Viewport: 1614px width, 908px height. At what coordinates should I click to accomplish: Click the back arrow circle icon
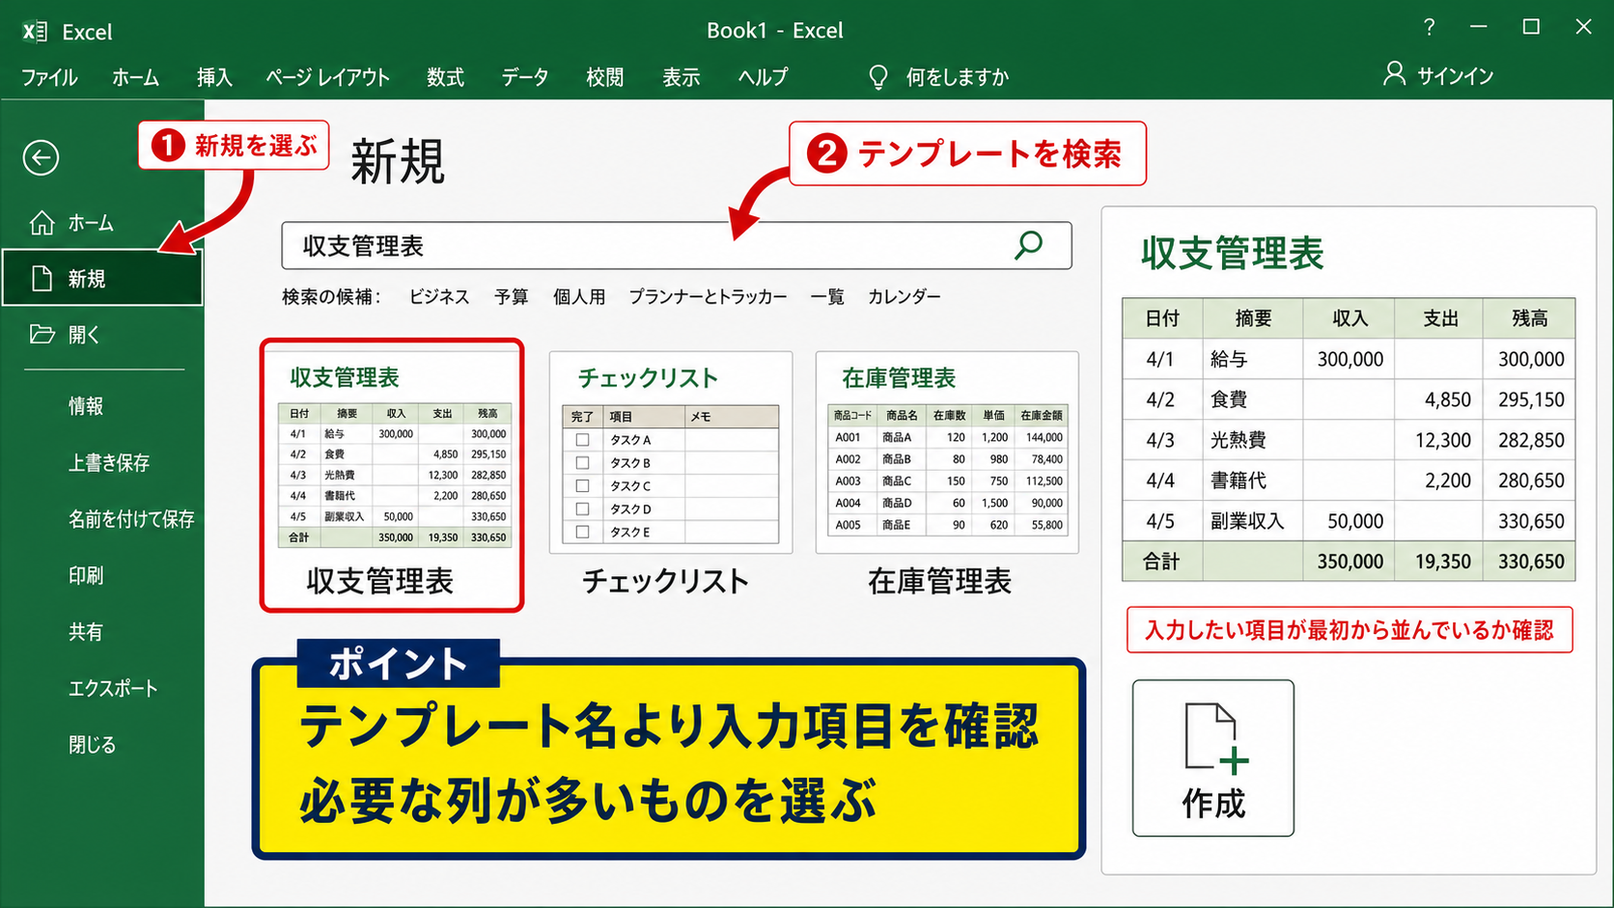coord(41,157)
